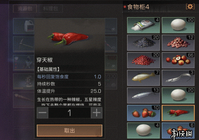Click the quantity number field
The width and height of the screenshot is (199, 140).
[70, 113]
